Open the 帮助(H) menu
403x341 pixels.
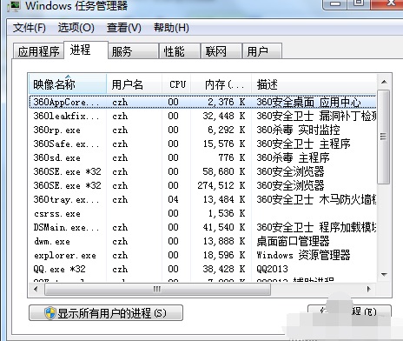click(171, 28)
